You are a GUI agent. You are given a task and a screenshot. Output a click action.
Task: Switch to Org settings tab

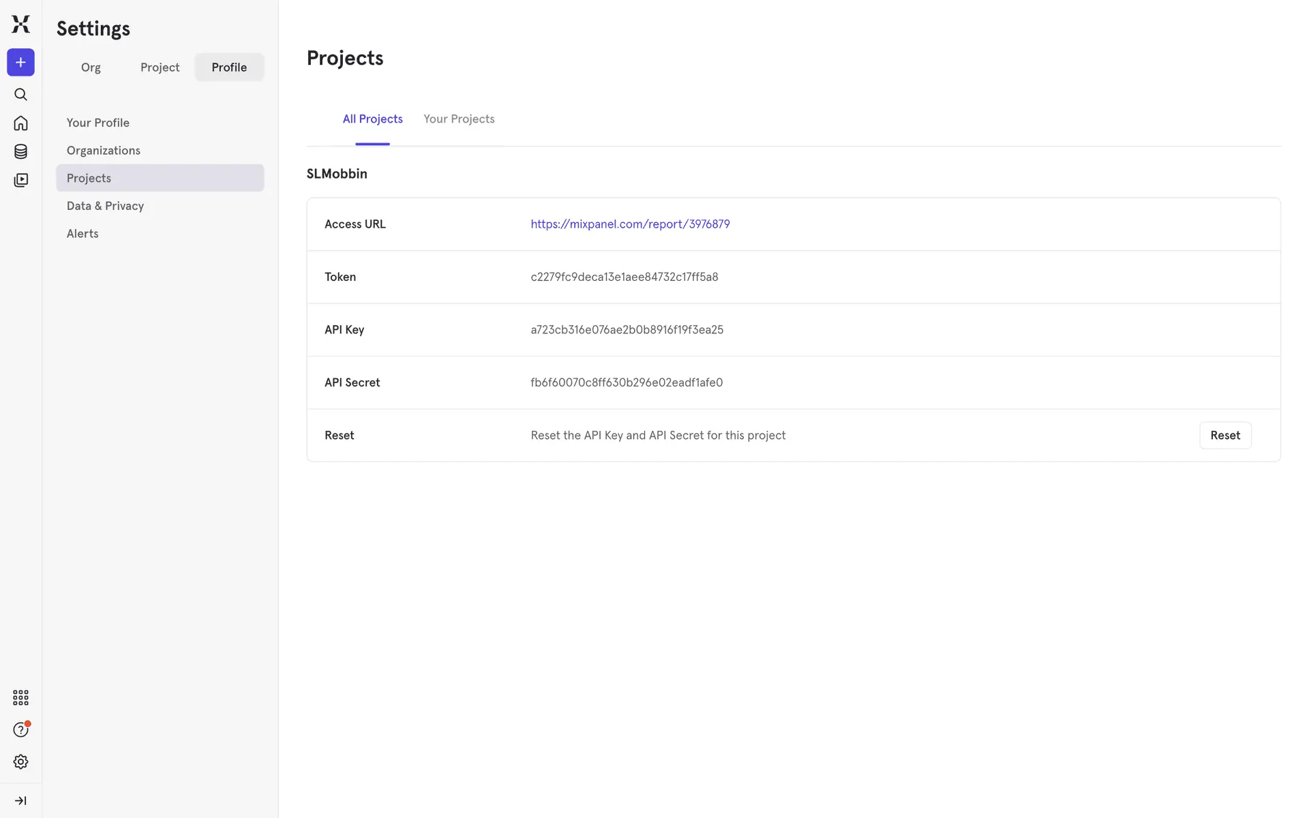[91, 67]
